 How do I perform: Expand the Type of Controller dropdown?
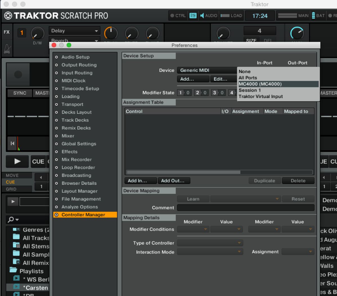tap(210, 243)
